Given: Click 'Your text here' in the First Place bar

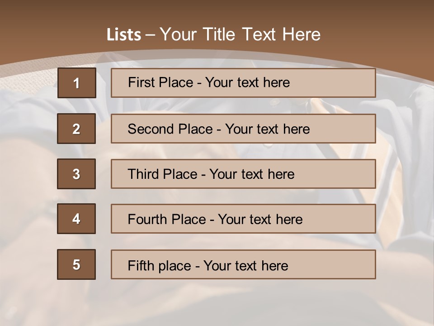Looking at the screenshot, I should pos(247,82).
